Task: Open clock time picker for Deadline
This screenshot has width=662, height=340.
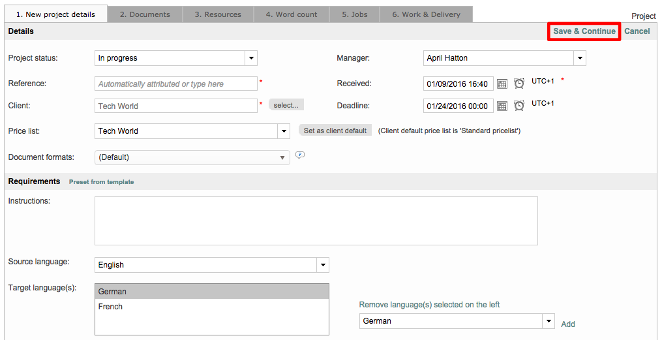Action: click(x=519, y=106)
